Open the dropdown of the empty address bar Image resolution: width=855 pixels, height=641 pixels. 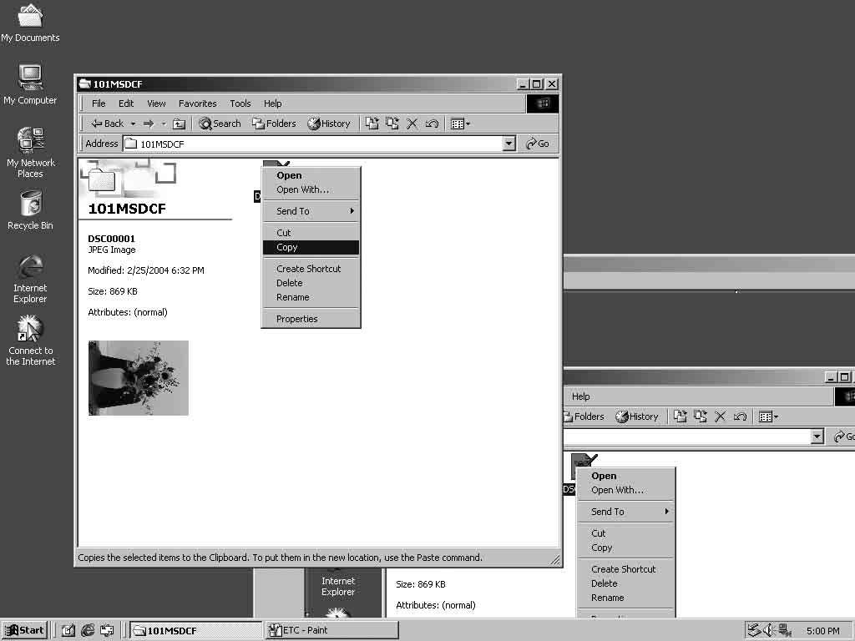(817, 437)
